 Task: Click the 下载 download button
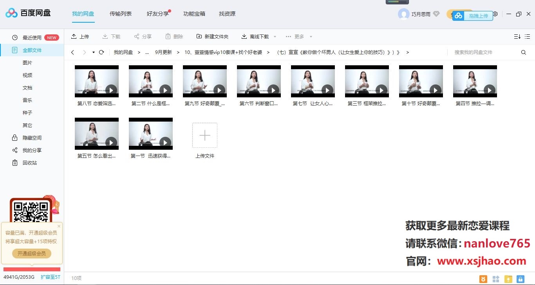click(111, 36)
